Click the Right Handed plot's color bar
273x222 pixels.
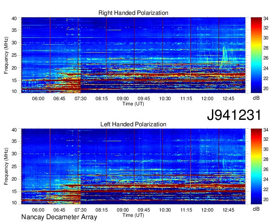pyautogui.click(x=256, y=55)
